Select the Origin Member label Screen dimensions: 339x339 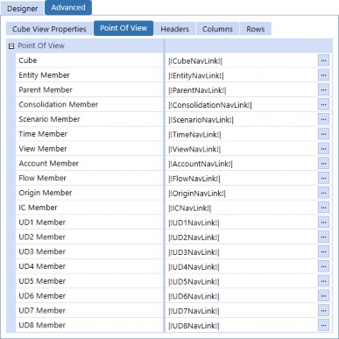[46, 193]
